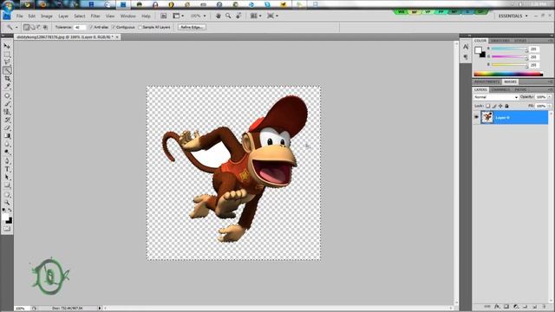Choose New Selection mode button
Image resolution: width=555 pixels, height=312 pixels.
pyautogui.click(x=26, y=27)
